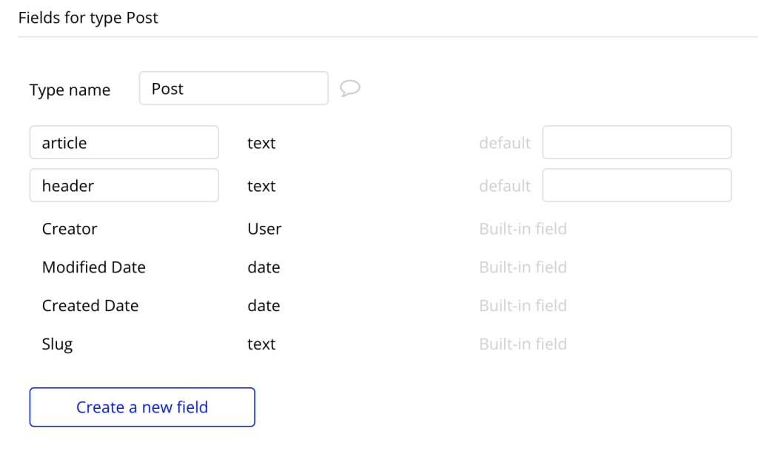Click the "Built-in field" label next to Slug
The width and height of the screenshot is (758, 454).
pos(523,344)
